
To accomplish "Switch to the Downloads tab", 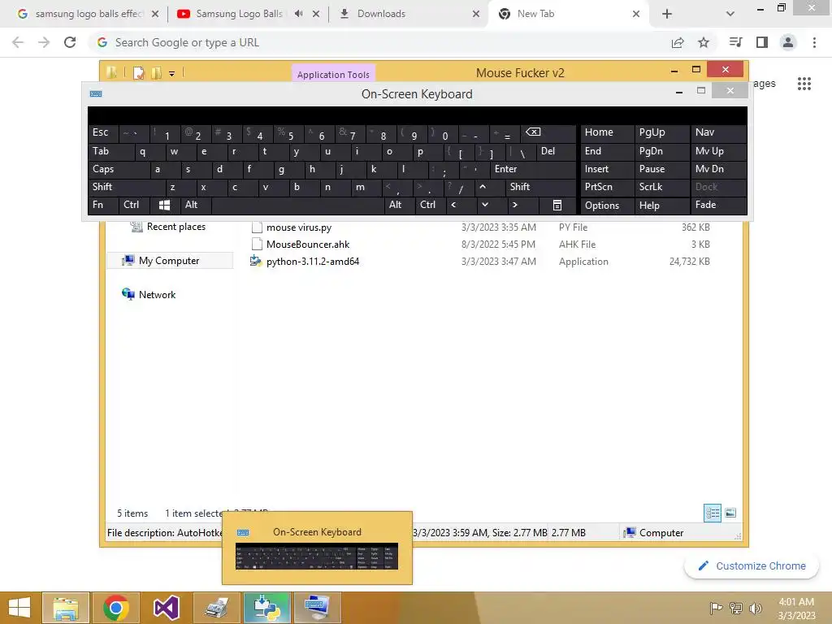I will point(408,14).
